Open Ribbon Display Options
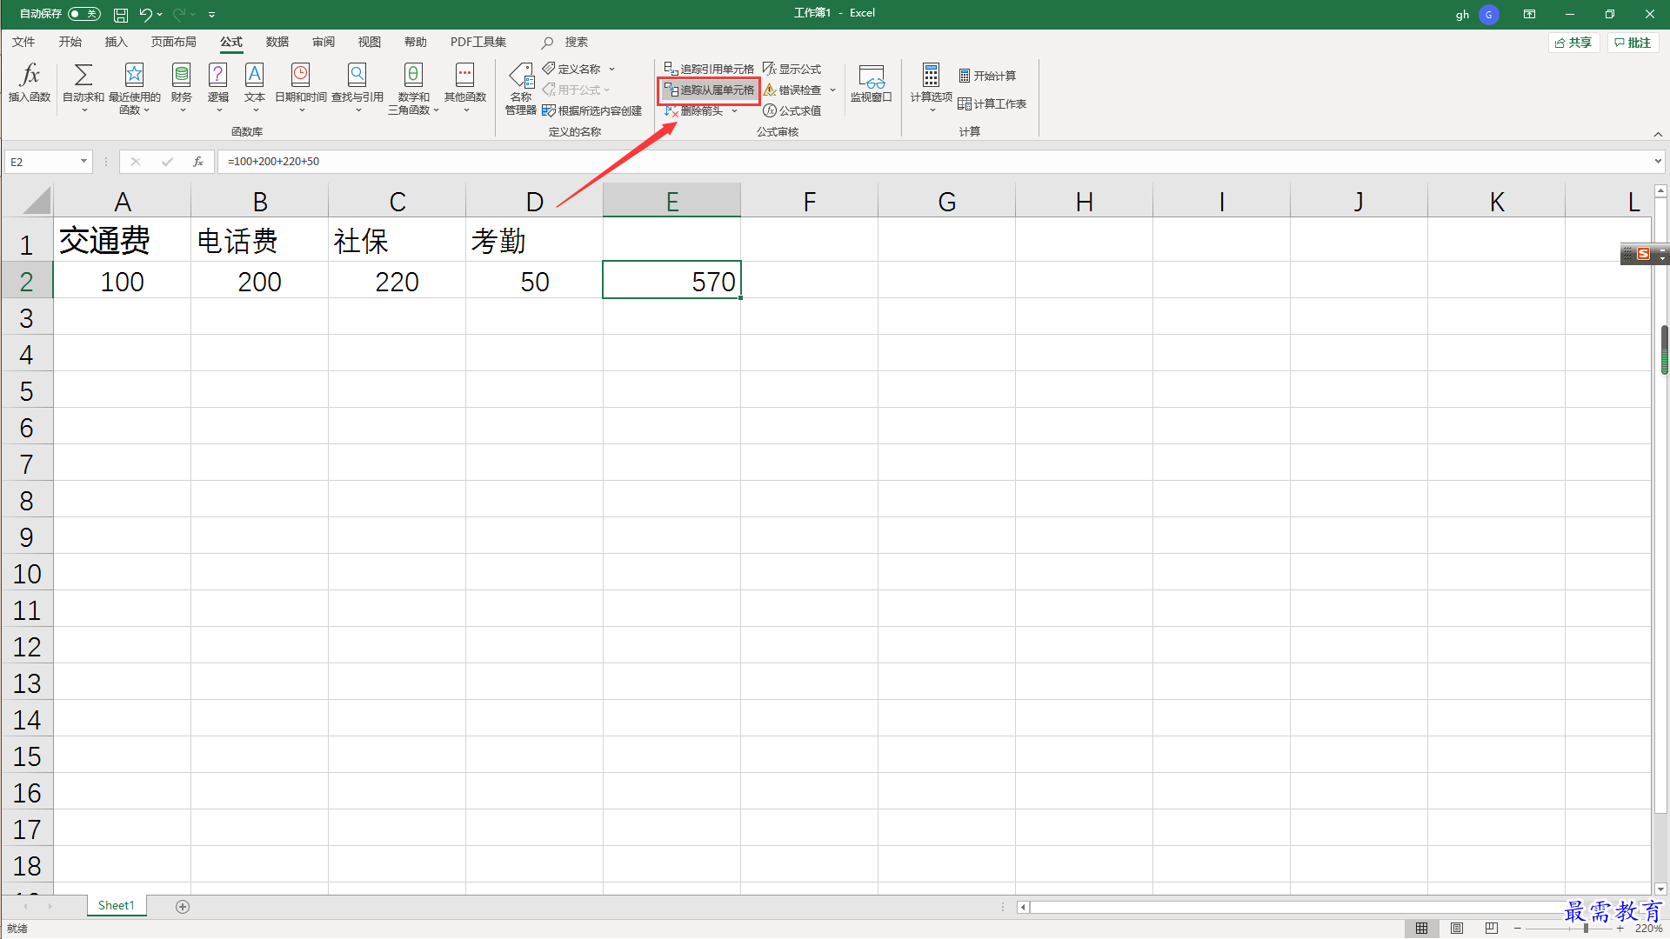Screen dimensions: 1670x939 pyautogui.click(x=1529, y=14)
